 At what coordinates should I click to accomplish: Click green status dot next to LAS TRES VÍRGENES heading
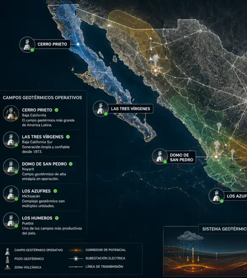(x=68, y=137)
